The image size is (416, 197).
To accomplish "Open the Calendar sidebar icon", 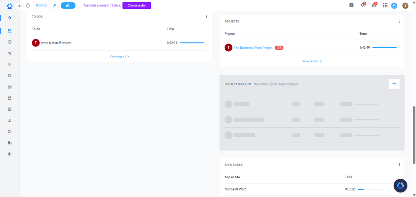I will point(10,98).
